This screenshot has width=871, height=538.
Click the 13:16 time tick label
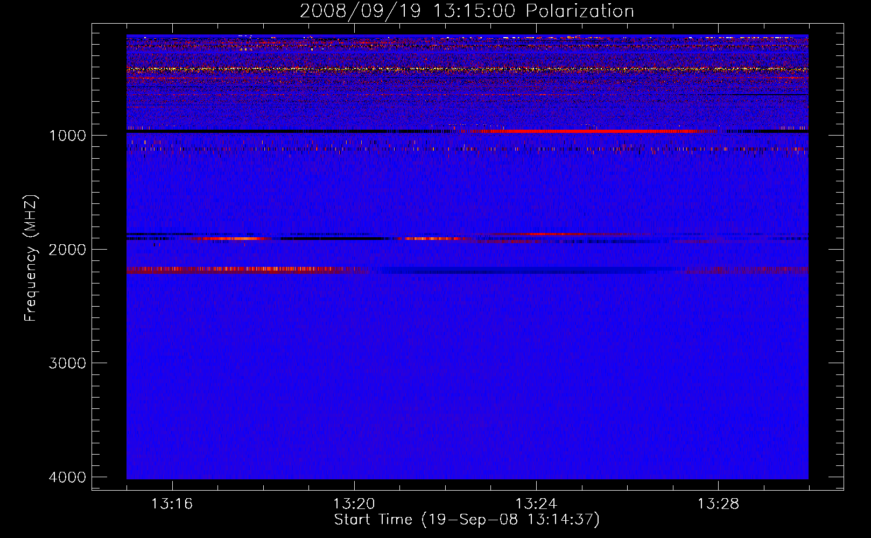(172, 504)
